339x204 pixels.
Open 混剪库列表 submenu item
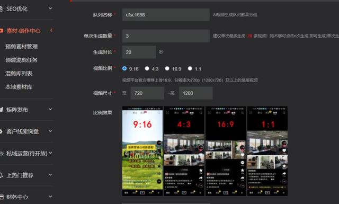(19, 73)
